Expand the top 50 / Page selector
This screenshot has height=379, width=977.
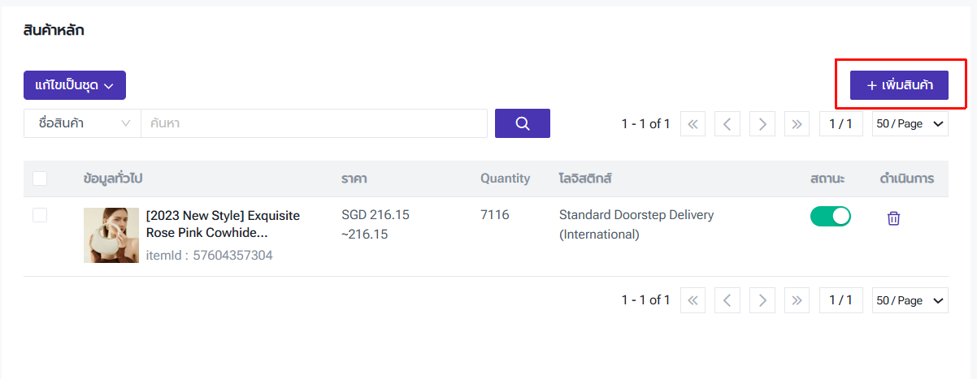(x=910, y=124)
